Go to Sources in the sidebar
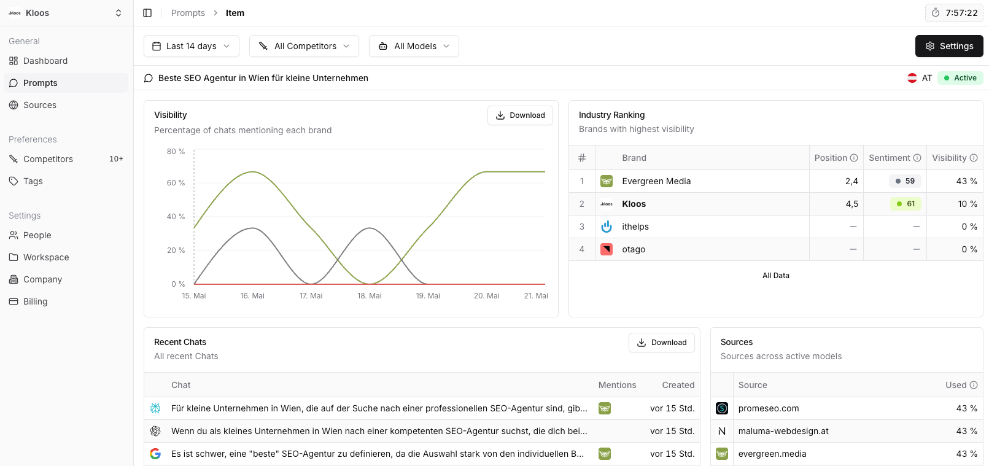Viewport: 989px width, 466px height. click(x=66, y=105)
